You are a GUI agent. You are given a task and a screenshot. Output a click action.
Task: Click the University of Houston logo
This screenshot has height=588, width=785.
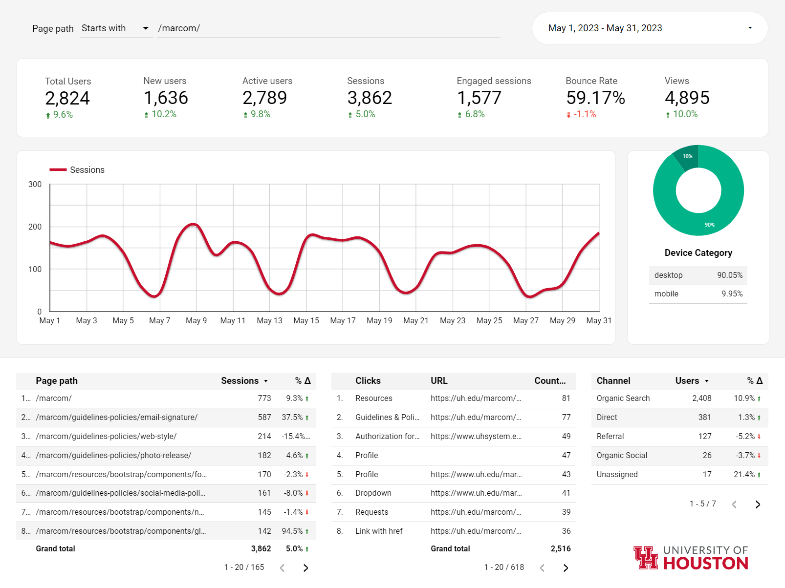click(x=691, y=557)
